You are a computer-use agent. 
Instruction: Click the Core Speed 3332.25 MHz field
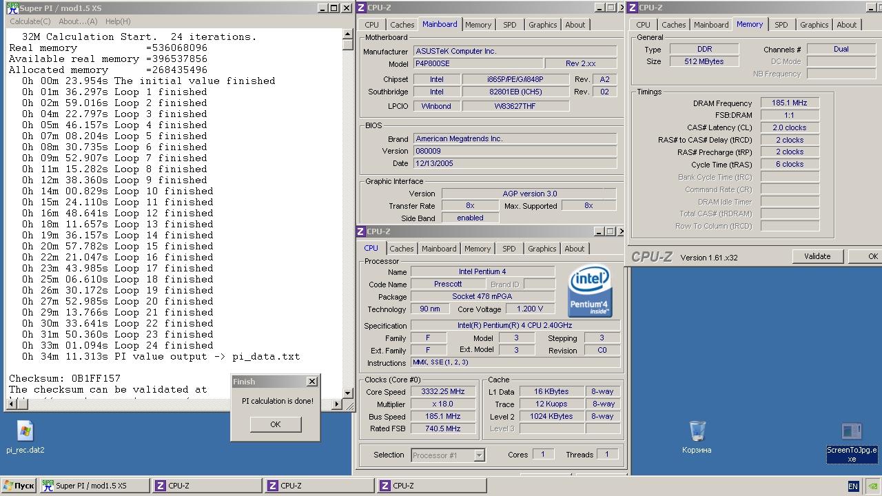[x=444, y=391]
